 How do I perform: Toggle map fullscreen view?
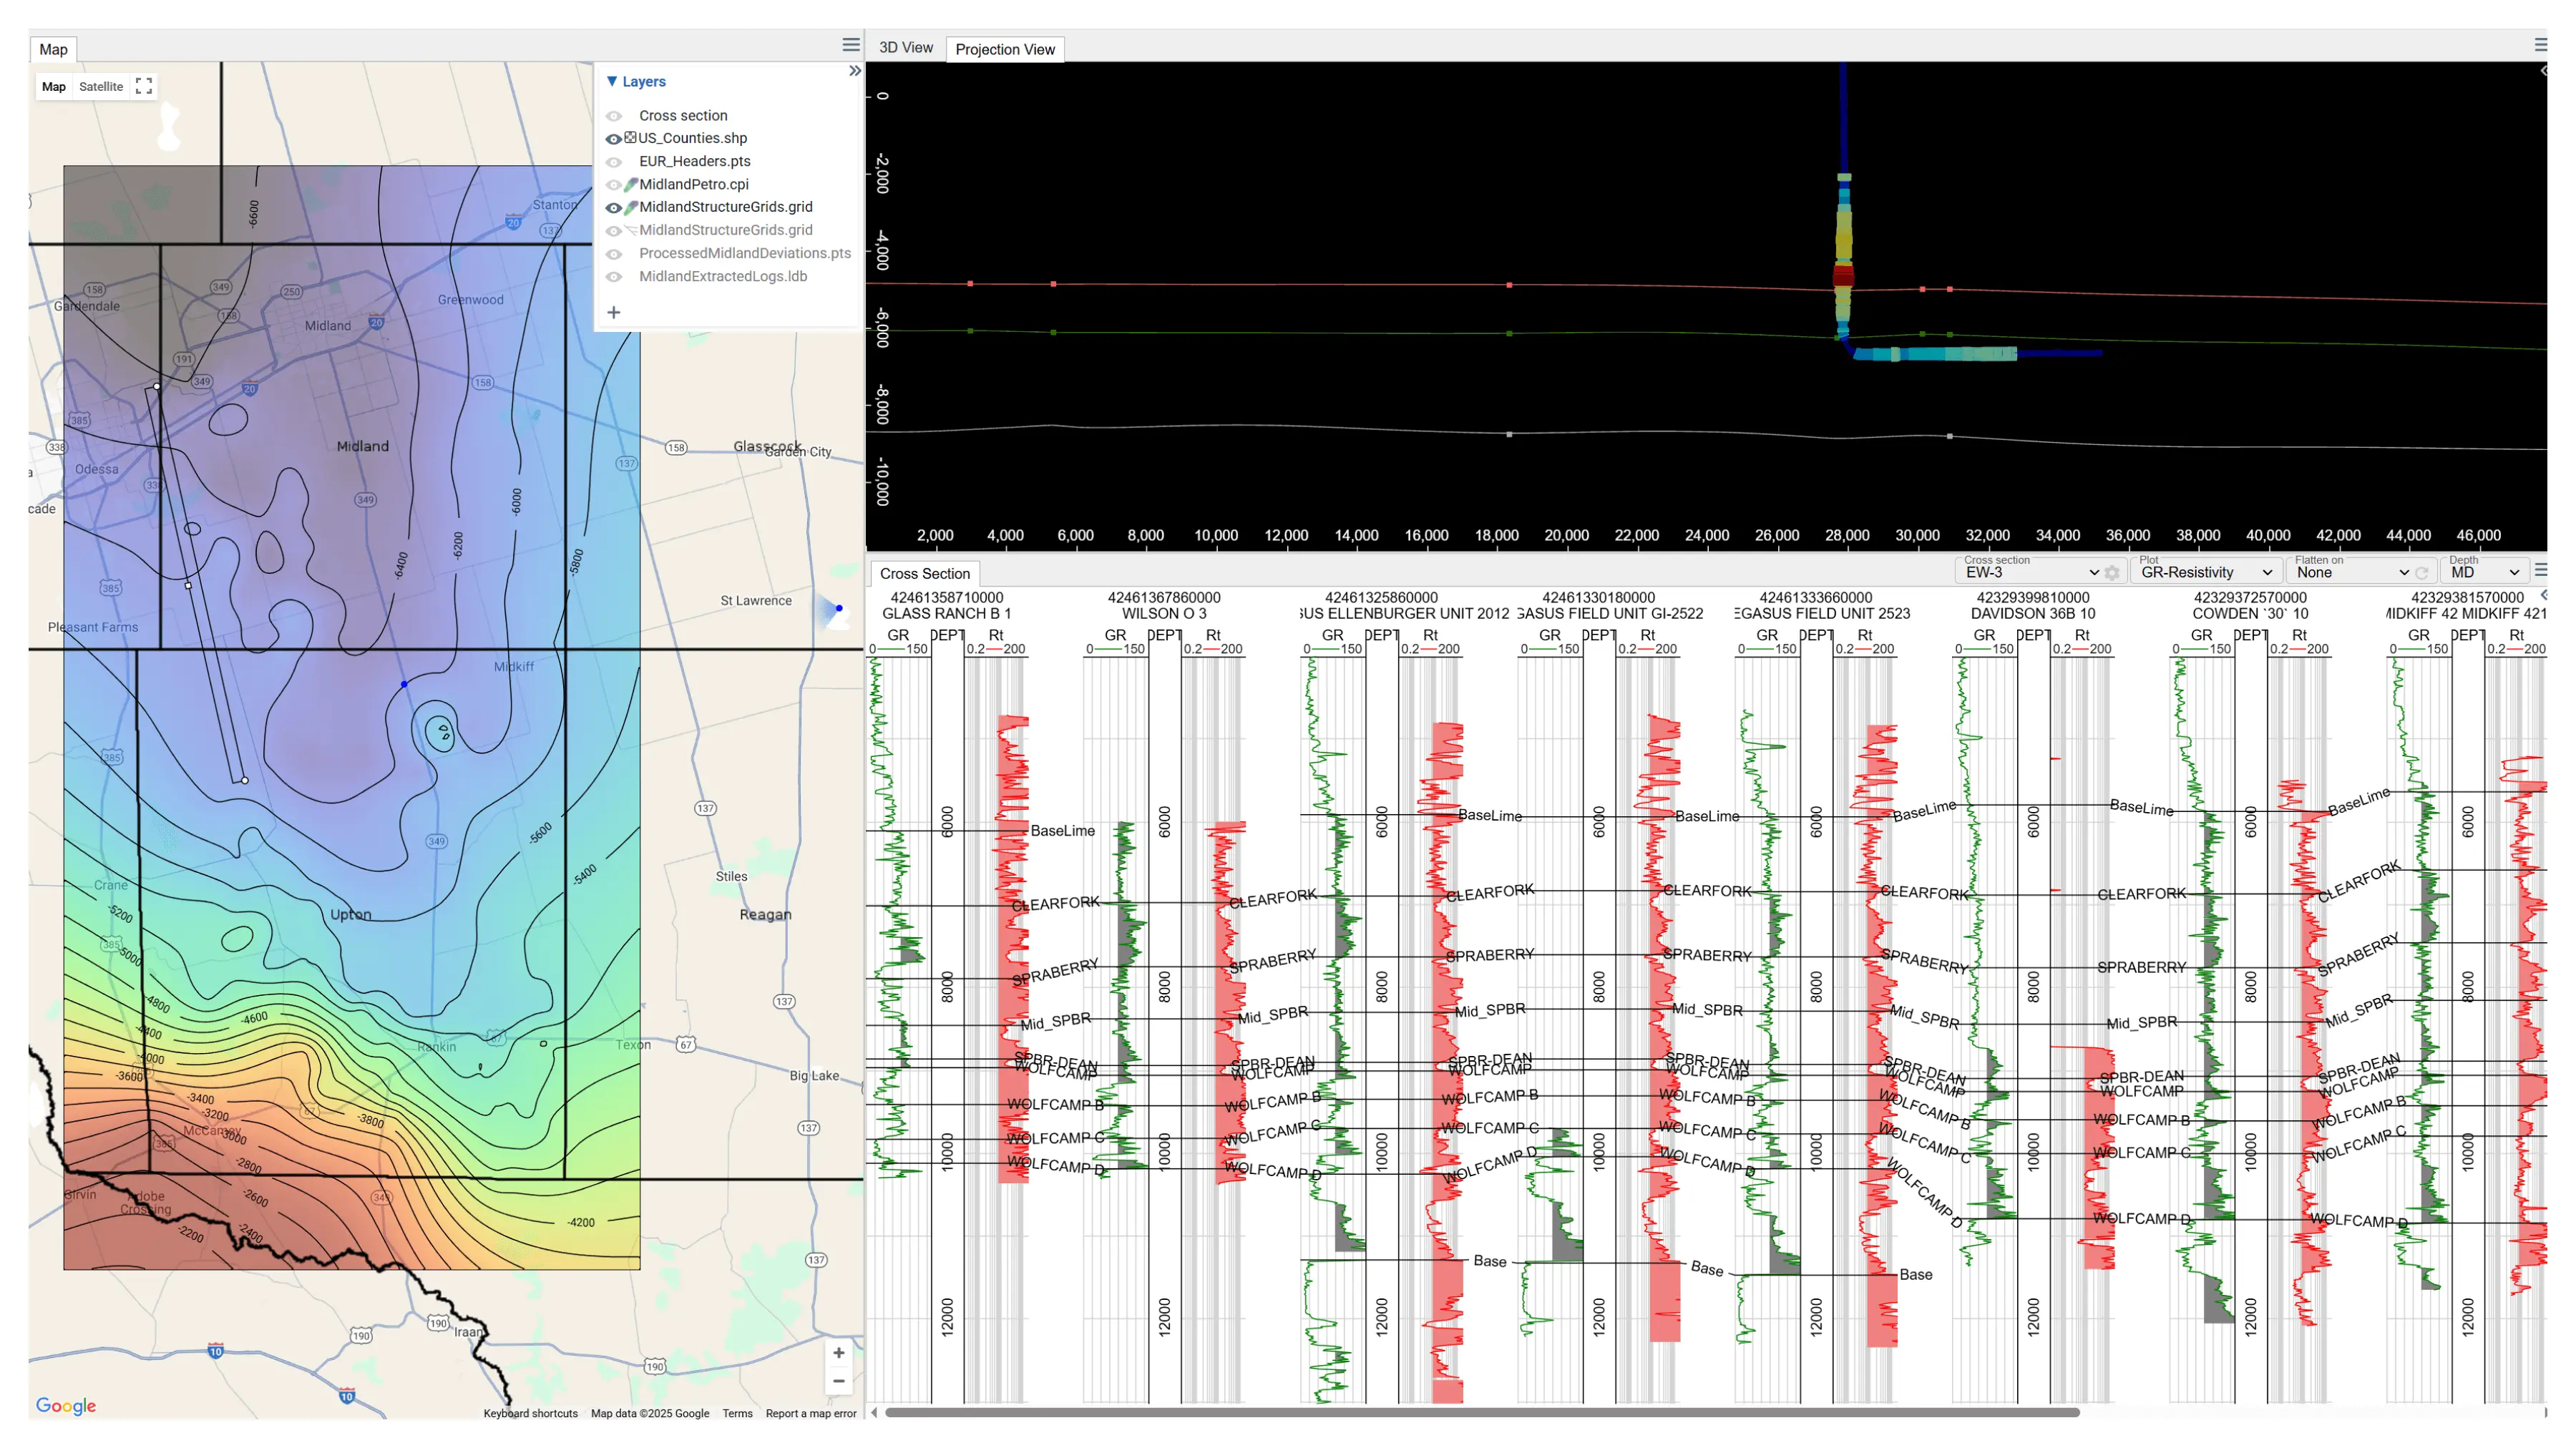click(x=144, y=86)
